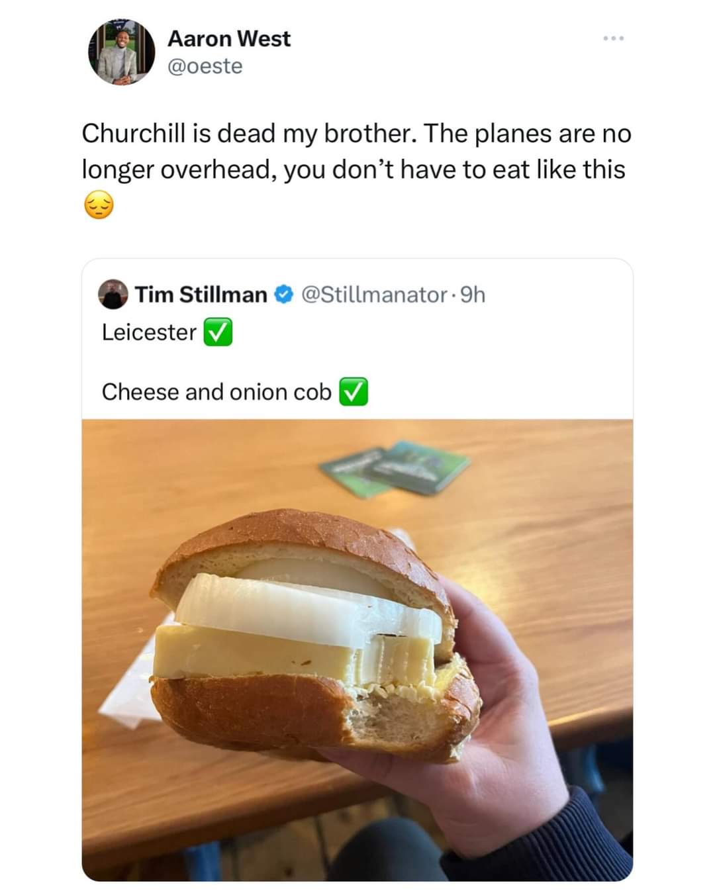Click Tim Stillman's blue verified badge
The width and height of the screenshot is (715, 893).
pyautogui.click(x=284, y=294)
